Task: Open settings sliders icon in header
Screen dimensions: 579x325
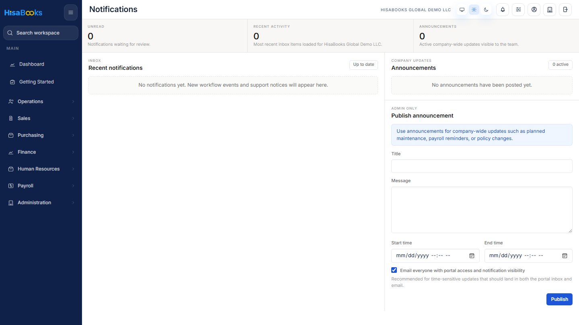Action: [518, 10]
